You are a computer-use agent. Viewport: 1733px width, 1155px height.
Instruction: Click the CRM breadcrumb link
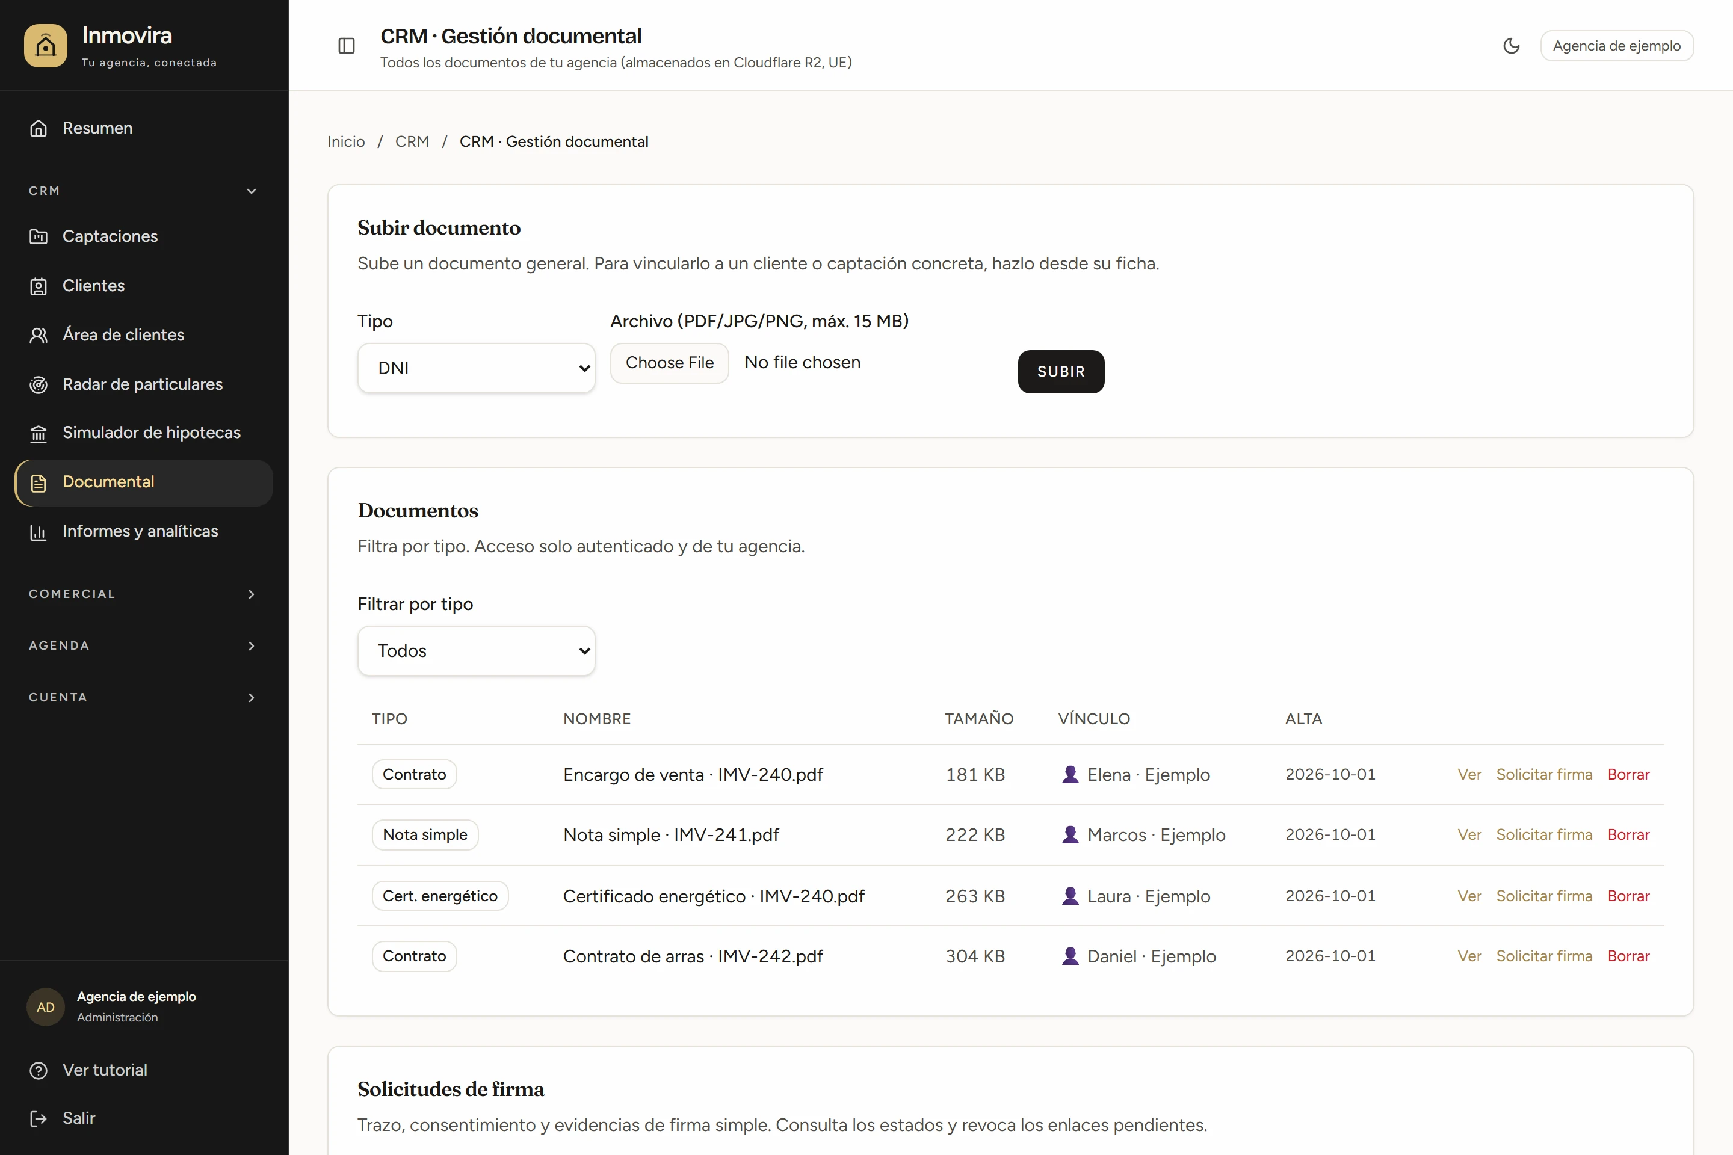(x=412, y=141)
